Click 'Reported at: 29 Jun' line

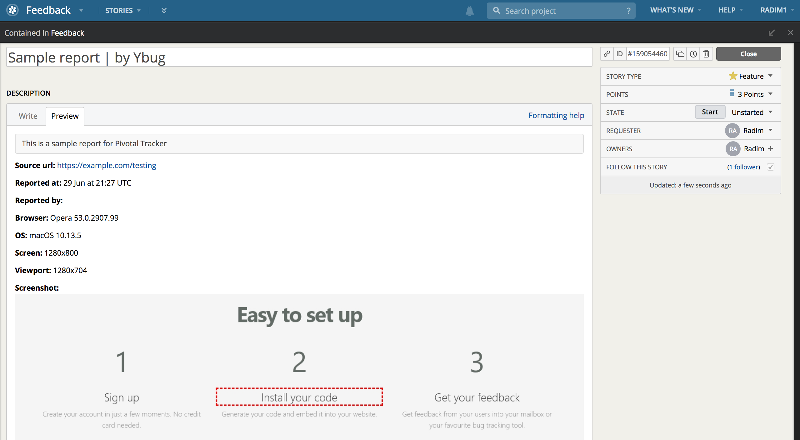pyautogui.click(x=73, y=183)
